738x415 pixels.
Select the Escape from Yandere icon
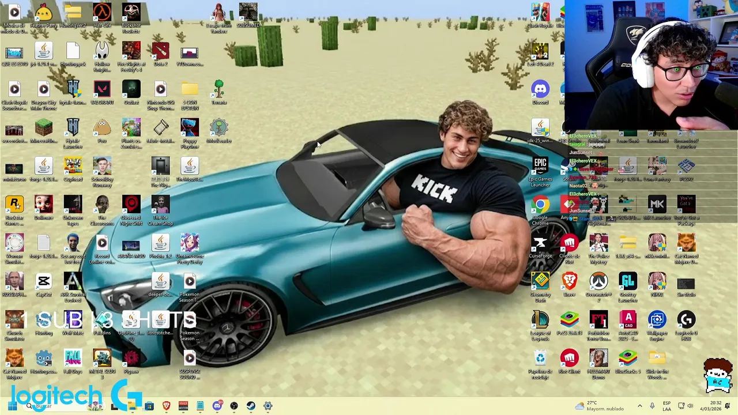pyautogui.click(x=219, y=17)
